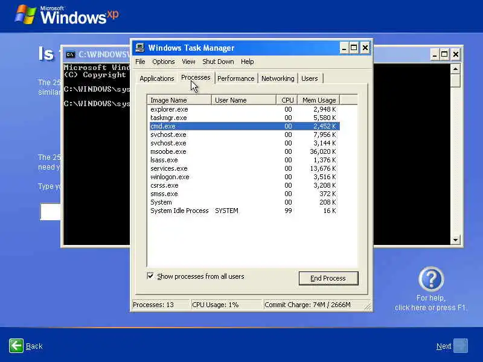This screenshot has height=362, width=483.
Task: Maximize the Task Manager window
Action: pyautogui.click(x=354, y=48)
